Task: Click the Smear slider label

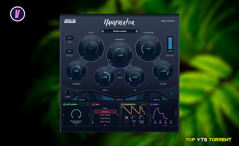Action: (x=82, y=100)
